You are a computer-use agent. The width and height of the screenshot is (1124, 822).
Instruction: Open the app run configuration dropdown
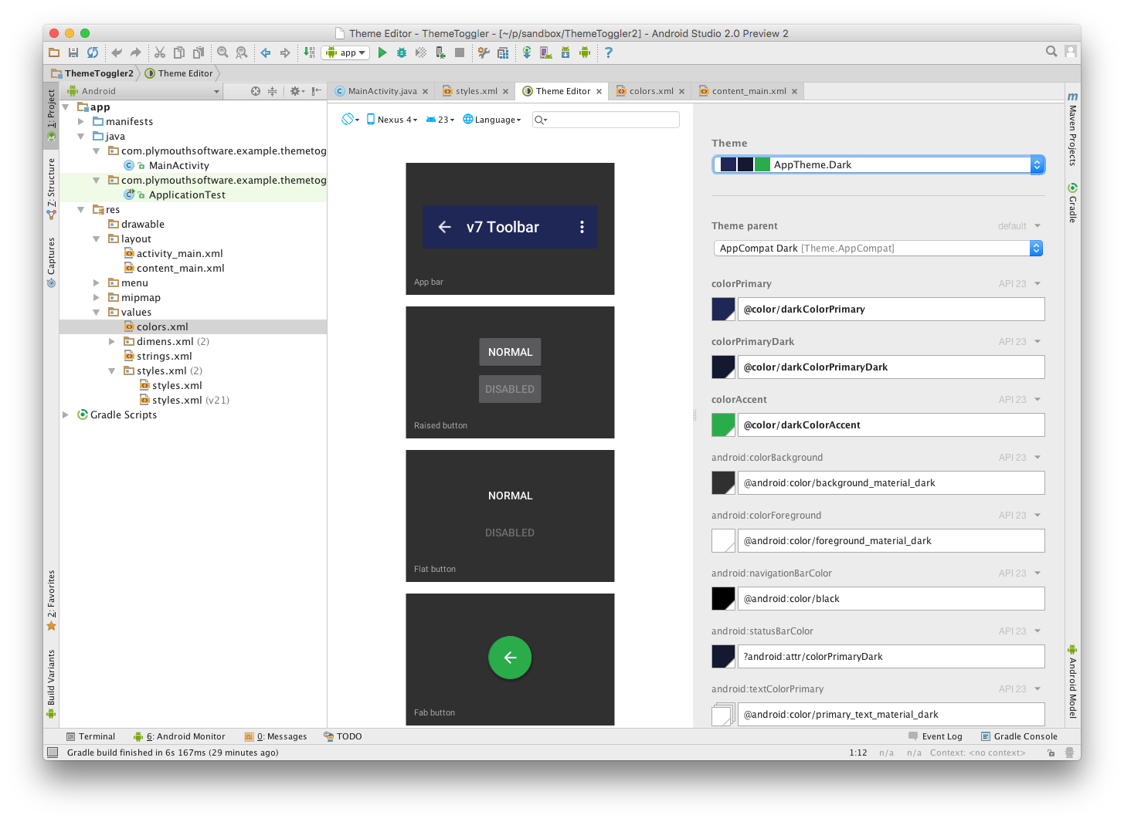(x=345, y=52)
